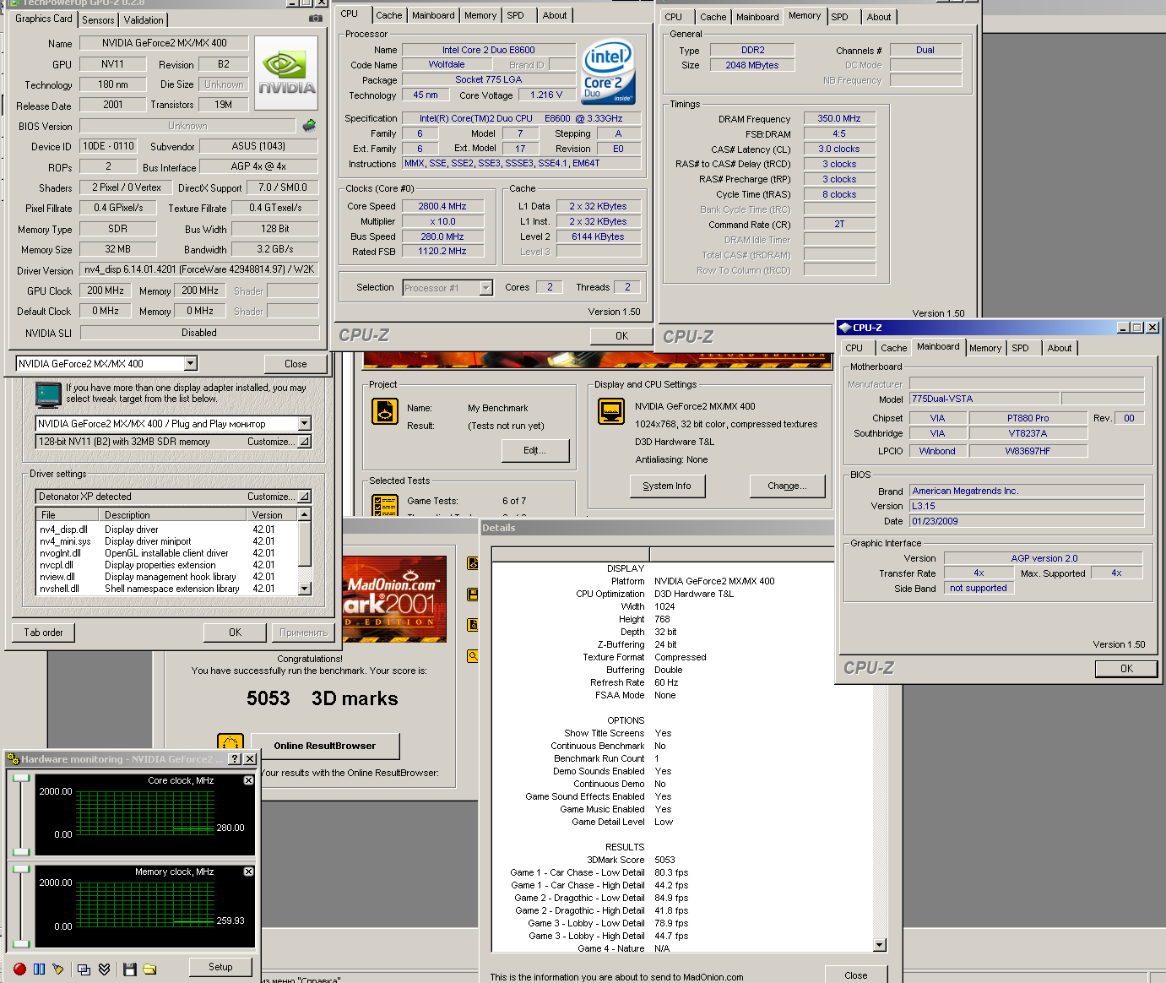
Task: Click the CPU-Z title bar icon on the Mainboard window
Action: (x=844, y=328)
